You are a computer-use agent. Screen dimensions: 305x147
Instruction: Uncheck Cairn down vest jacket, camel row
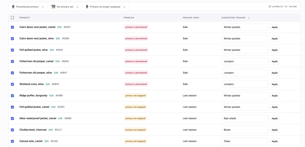(12, 27)
